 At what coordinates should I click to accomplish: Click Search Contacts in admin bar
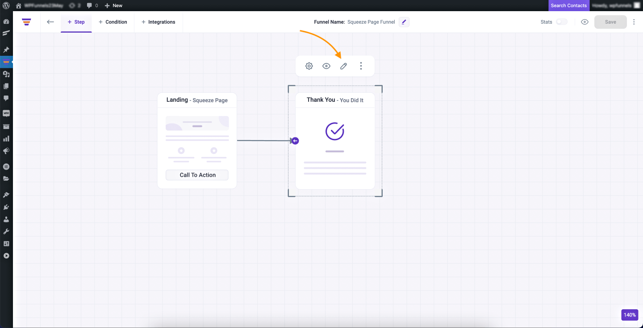coord(569,5)
